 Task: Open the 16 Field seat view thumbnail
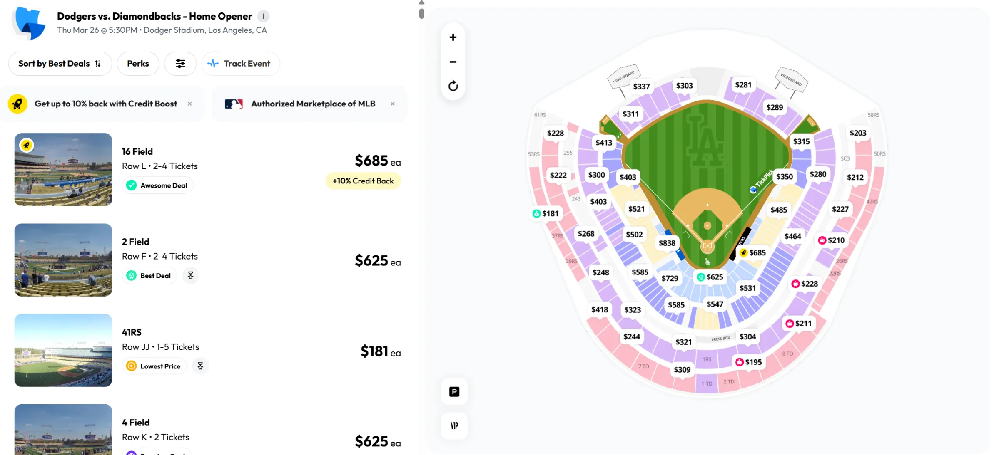point(63,169)
